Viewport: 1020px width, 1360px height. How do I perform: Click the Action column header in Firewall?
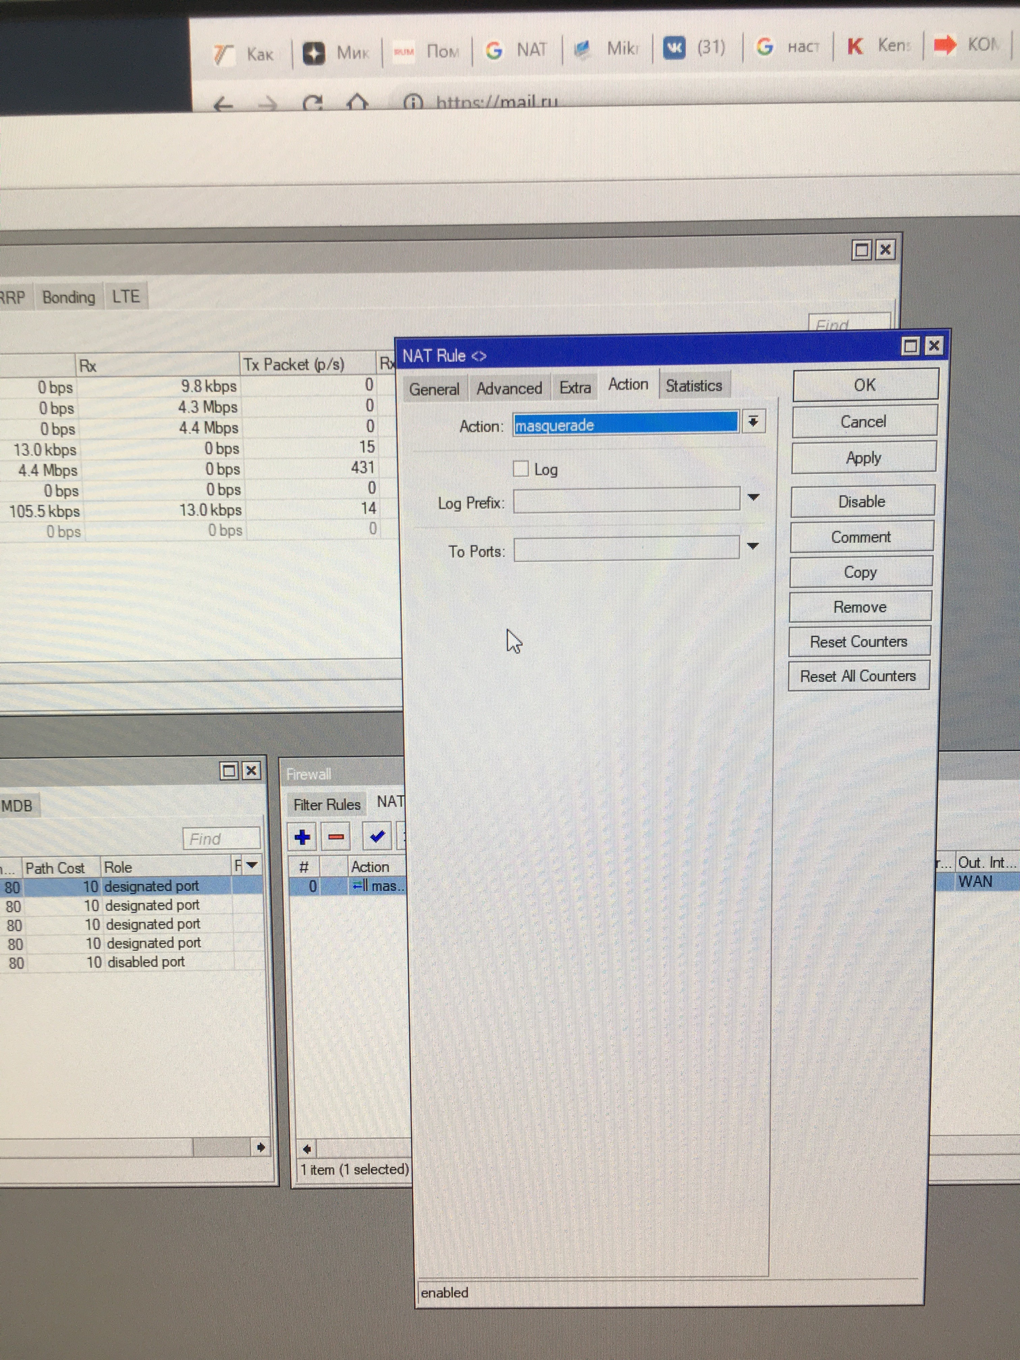tap(377, 866)
